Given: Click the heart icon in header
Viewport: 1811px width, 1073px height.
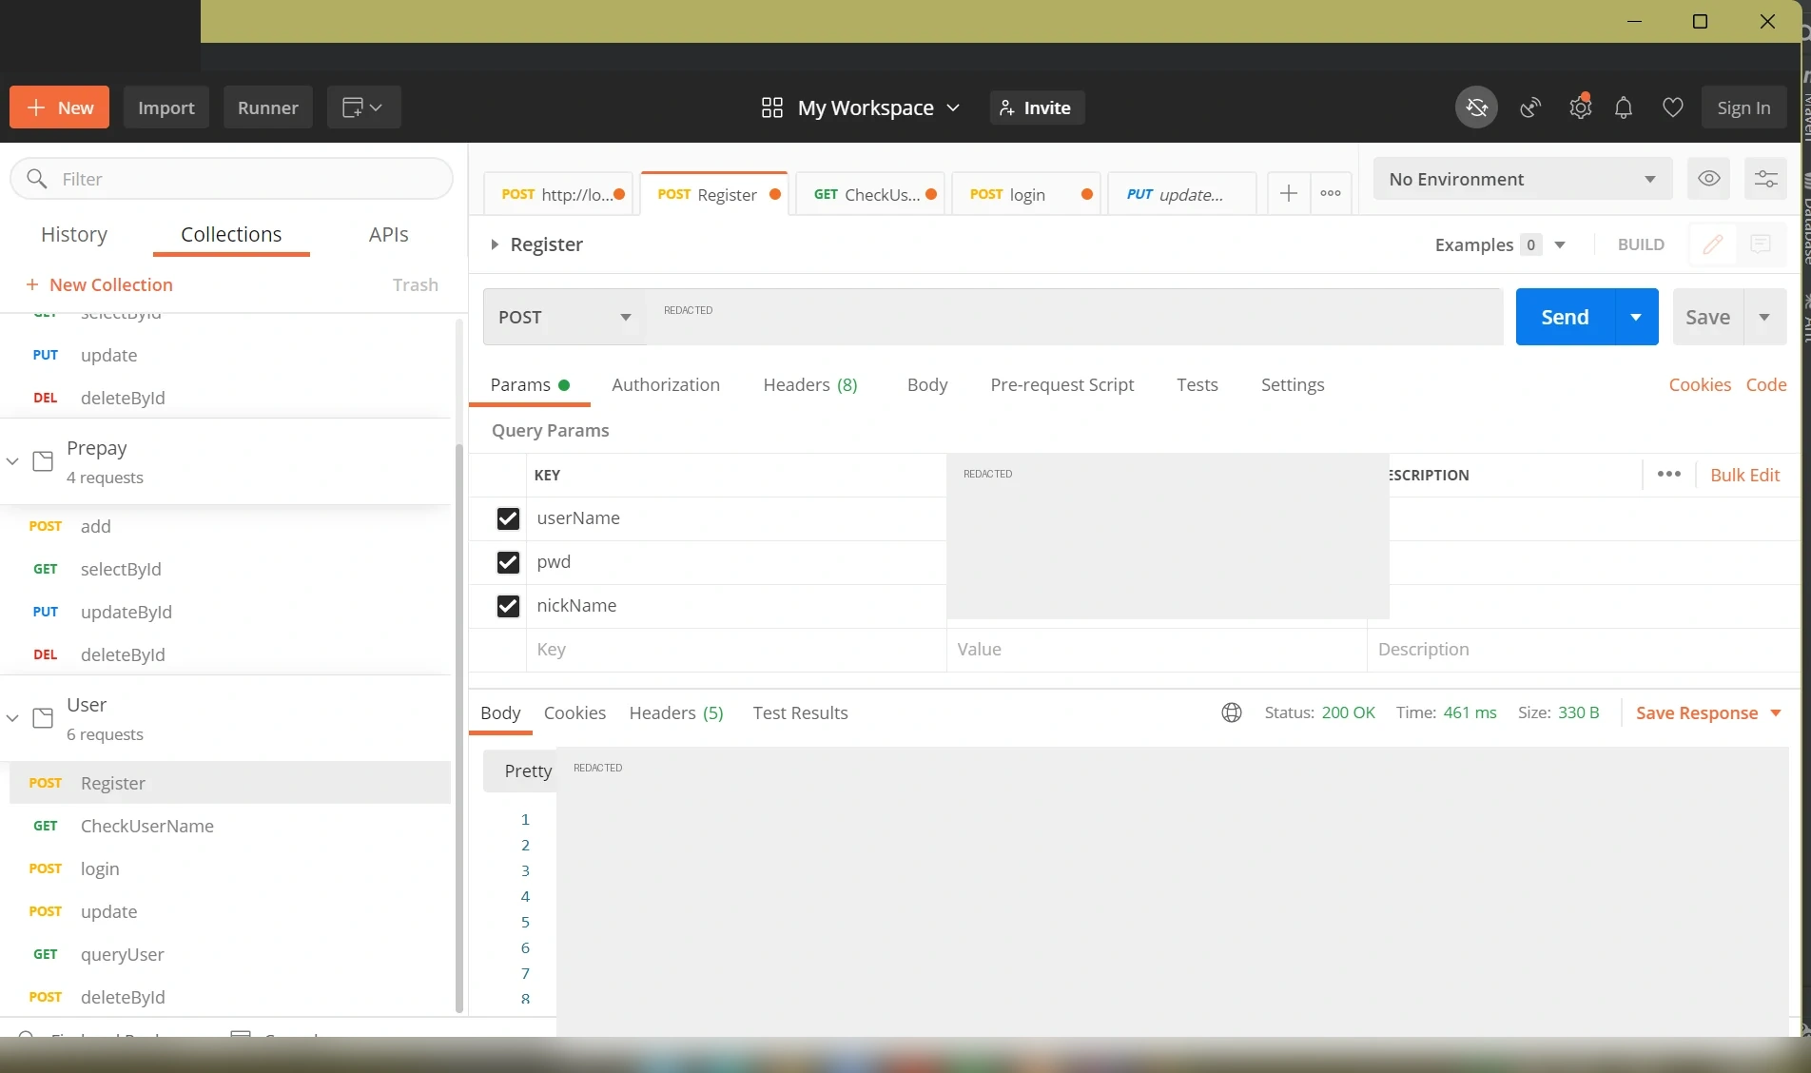Looking at the screenshot, I should 1672,107.
